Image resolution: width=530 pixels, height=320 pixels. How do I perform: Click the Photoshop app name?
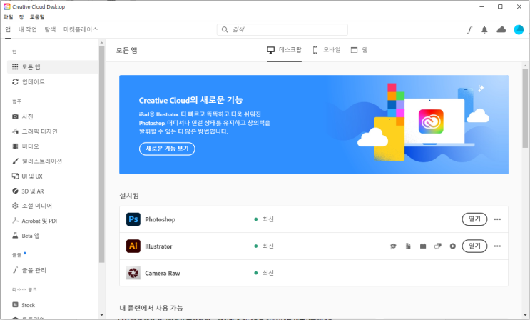click(x=160, y=219)
